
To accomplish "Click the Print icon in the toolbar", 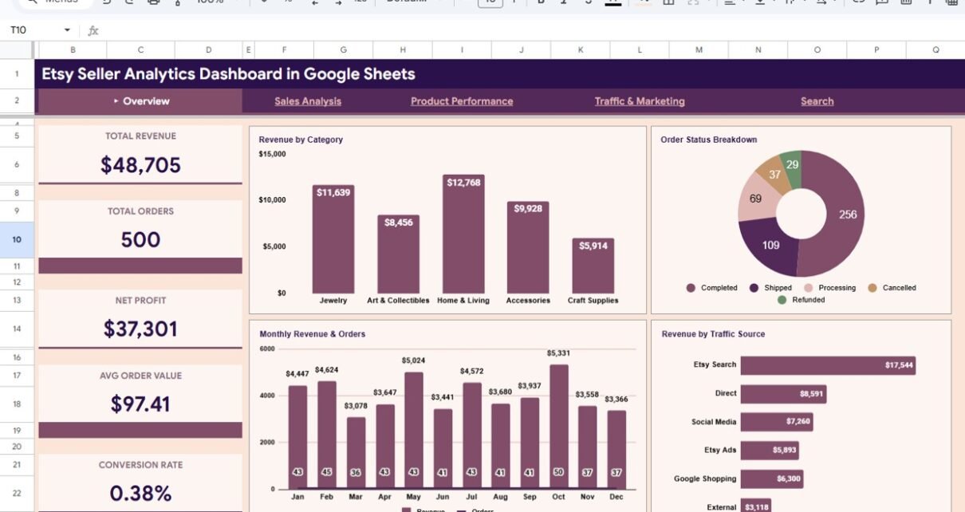I will click(x=154, y=2).
